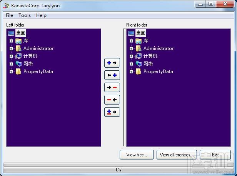
Task: Expand the 库 node in the right tree
Action: click(131, 41)
